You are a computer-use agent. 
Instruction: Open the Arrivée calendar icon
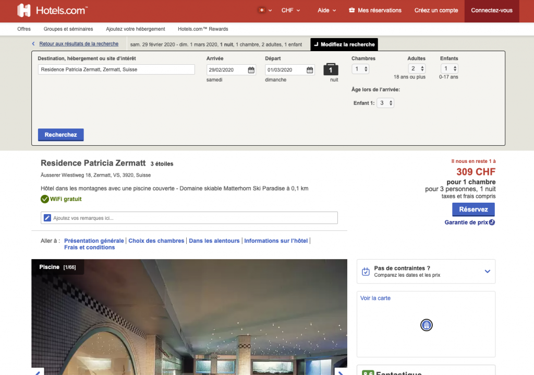251,70
